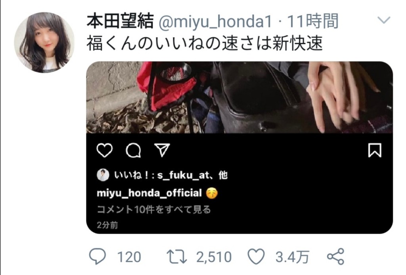Tap the Instagram comment bubble icon

pos(133,150)
